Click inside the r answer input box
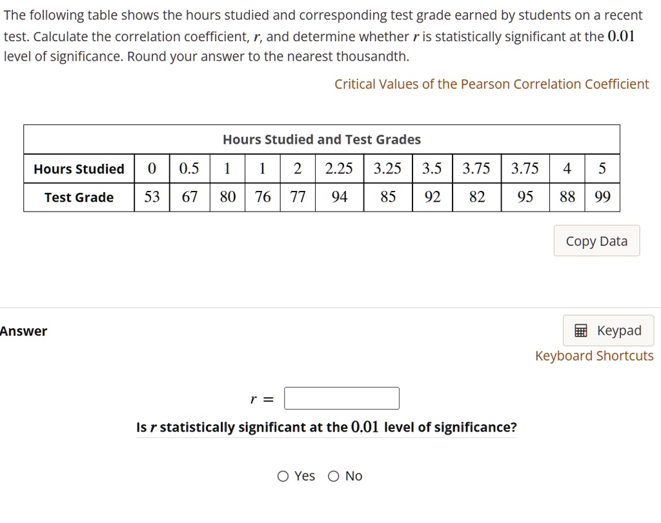Viewport: 661px width, 523px height. click(x=341, y=398)
